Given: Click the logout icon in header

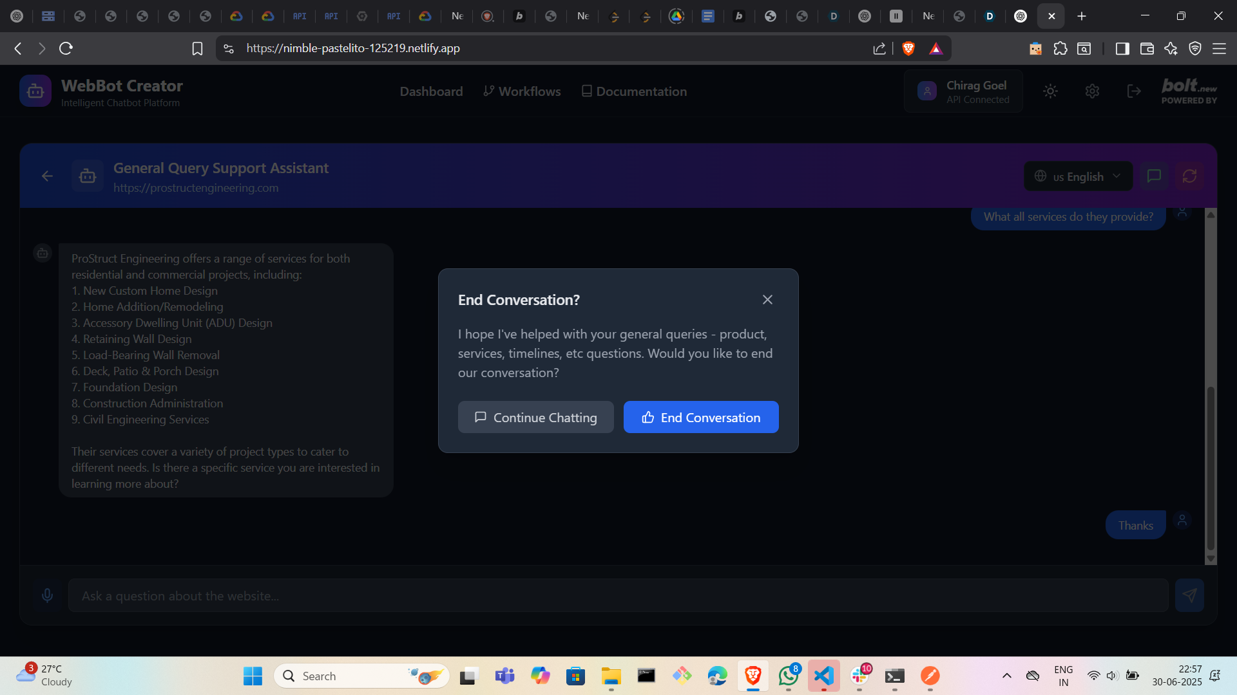Looking at the screenshot, I should point(1134,91).
